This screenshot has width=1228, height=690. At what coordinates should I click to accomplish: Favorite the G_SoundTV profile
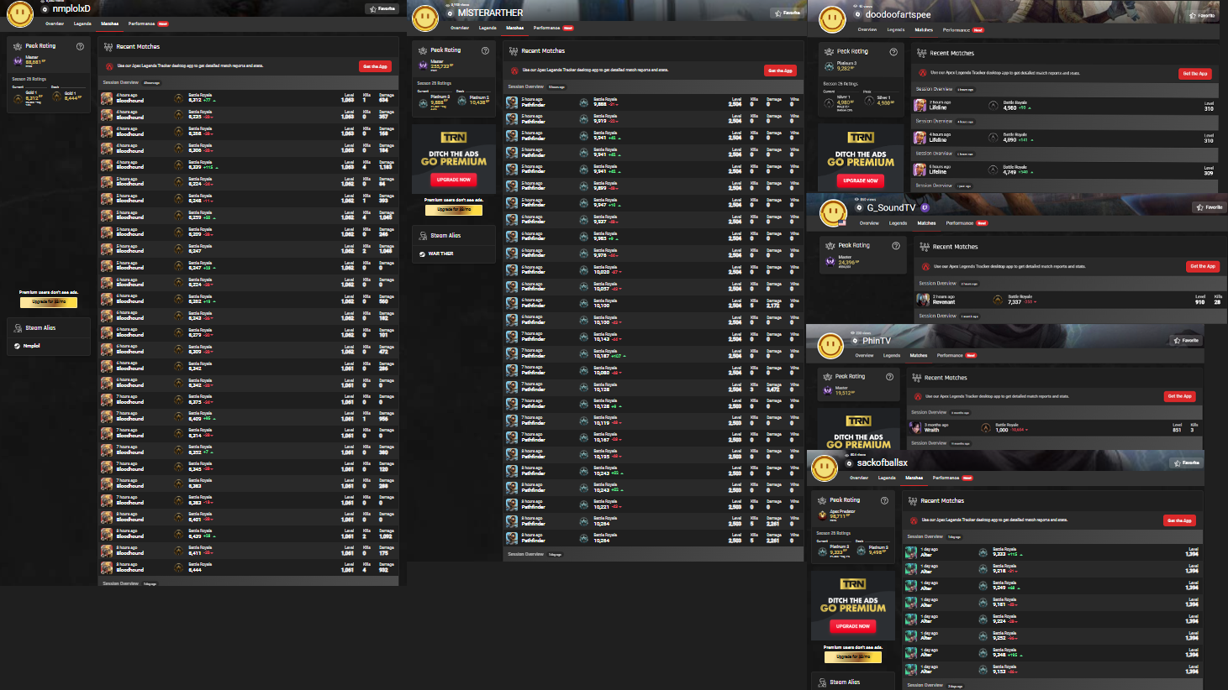[1210, 207]
